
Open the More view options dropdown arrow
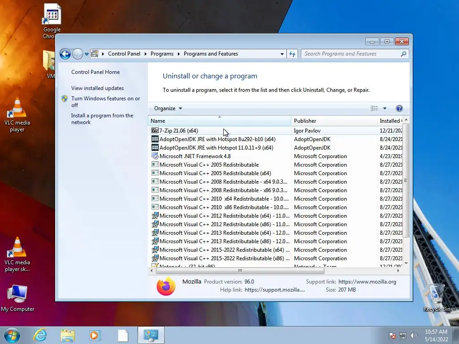tap(385, 108)
